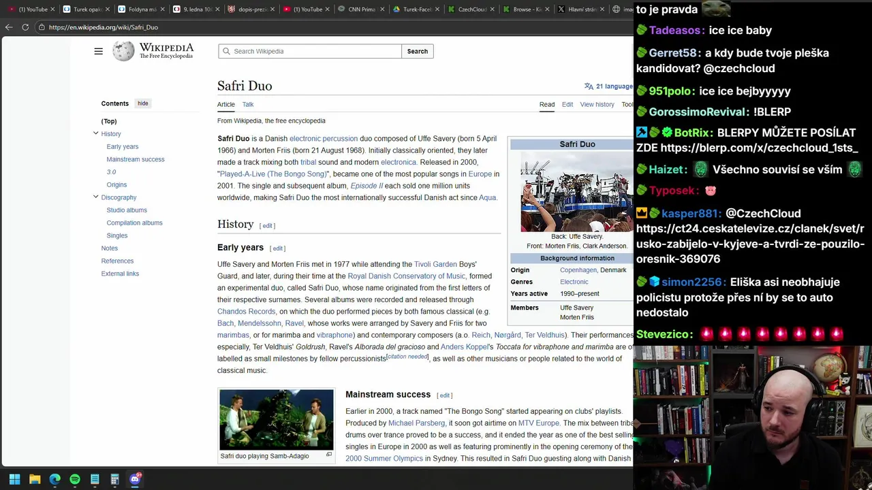Collapse the History section in Contents

pyautogui.click(x=96, y=133)
